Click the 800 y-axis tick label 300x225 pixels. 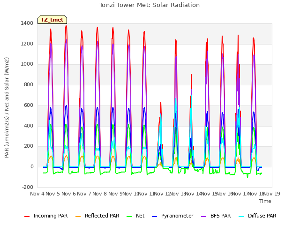pos(29,84)
